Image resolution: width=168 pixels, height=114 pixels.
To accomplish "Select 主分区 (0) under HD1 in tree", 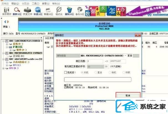I will click(18, 56).
